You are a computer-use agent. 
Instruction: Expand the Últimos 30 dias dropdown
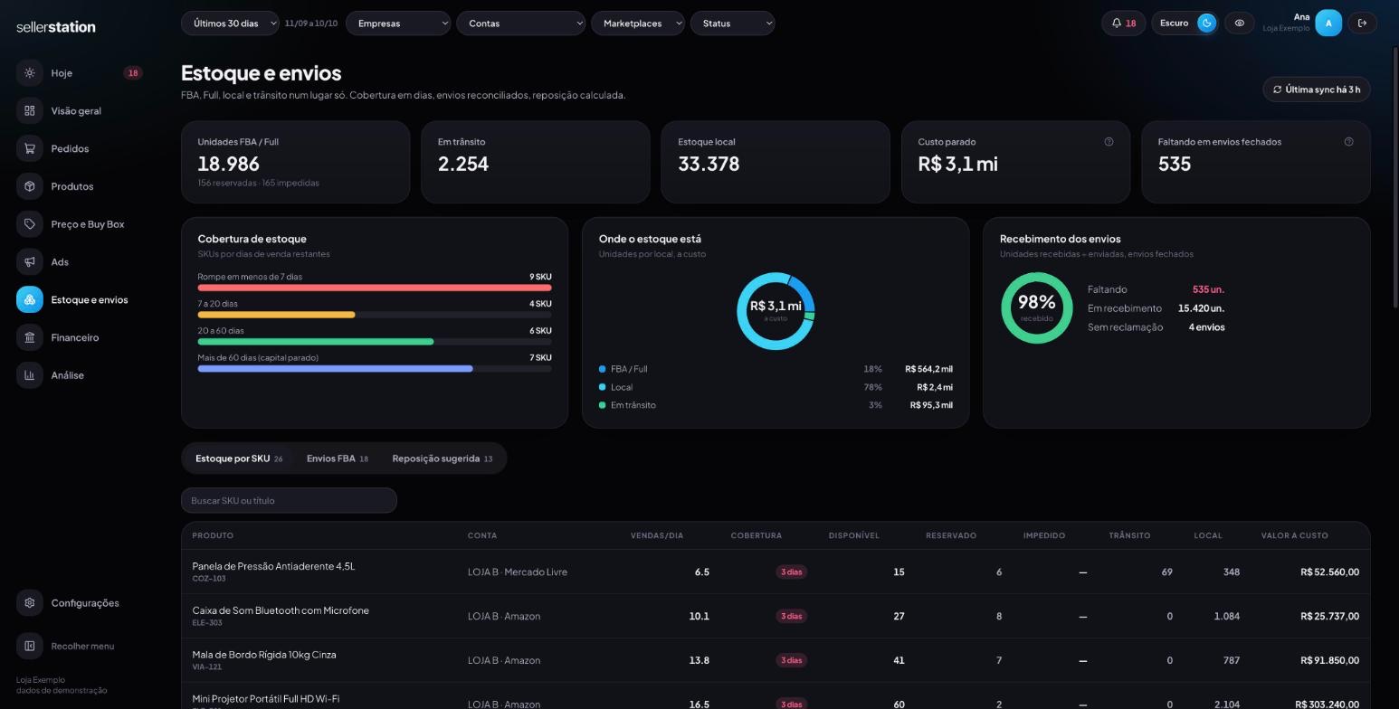pos(230,24)
